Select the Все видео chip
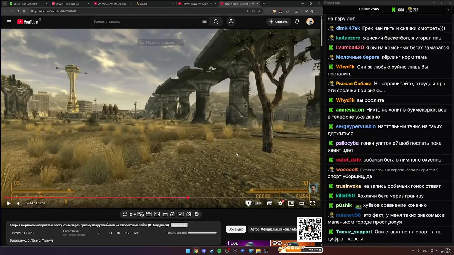 coord(236,229)
